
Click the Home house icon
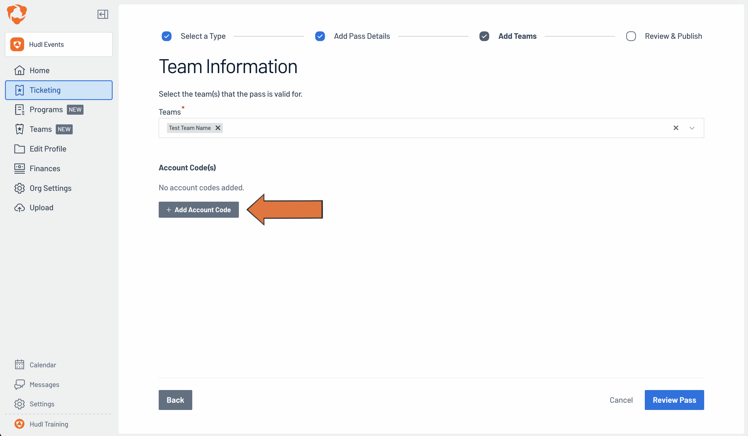(x=20, y=70)
